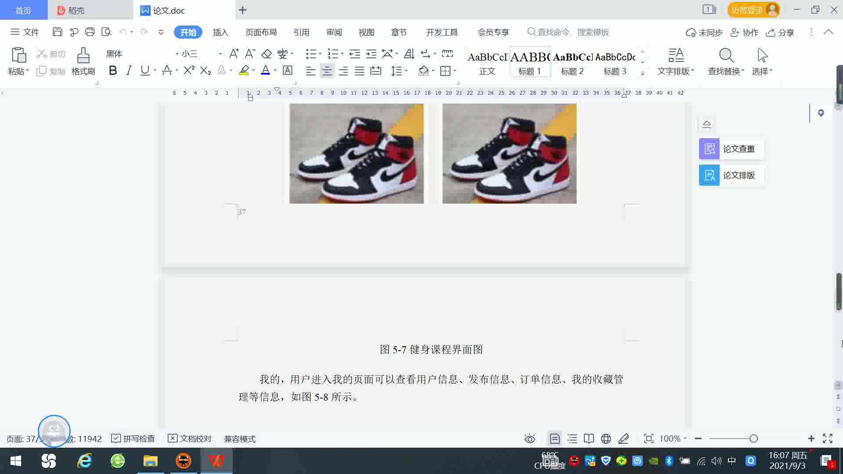Apply superscript formatting

189,70
